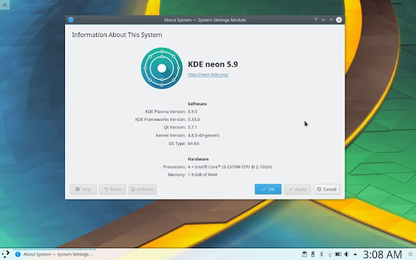Close the About System window
The image size is (416, 260).
pyautogui.click(x=339, y=20)
